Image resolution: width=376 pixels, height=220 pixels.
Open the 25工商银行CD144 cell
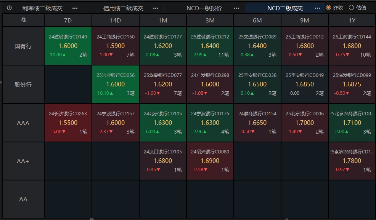click(352, 46)
